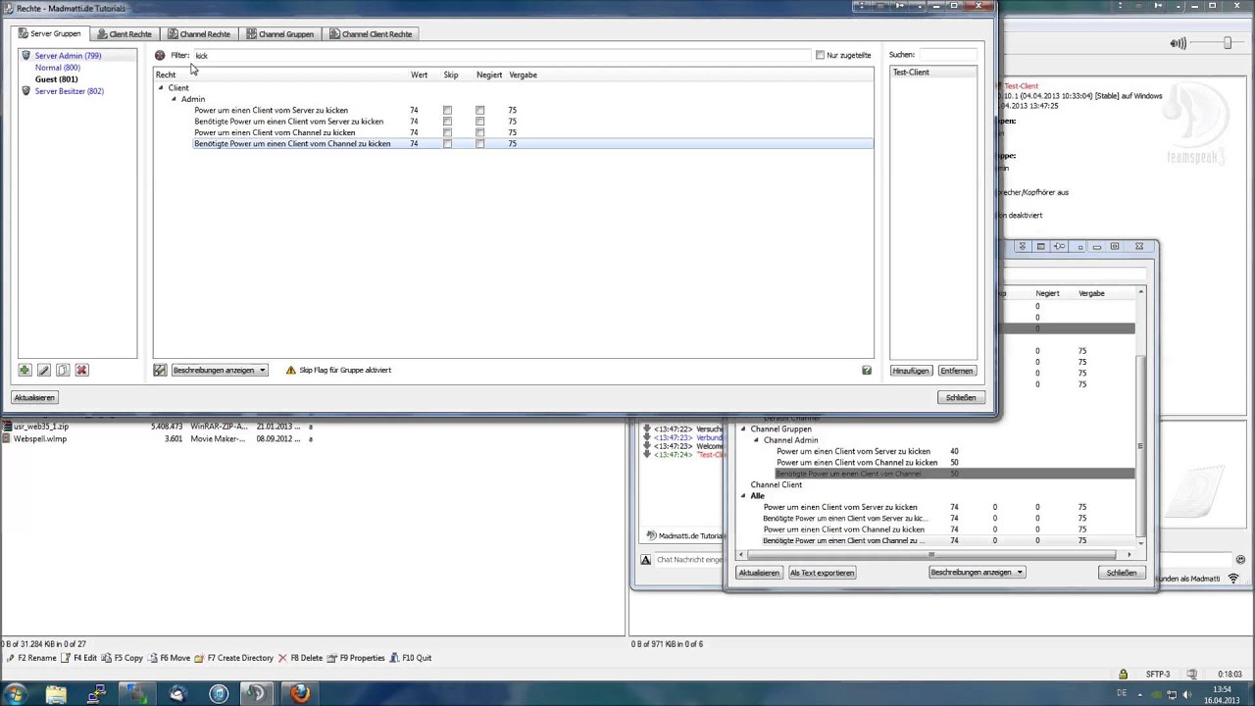1255x706 pixels.
Task: Click Aktualisieren in the overview window
Action: [x=759, y=573]
